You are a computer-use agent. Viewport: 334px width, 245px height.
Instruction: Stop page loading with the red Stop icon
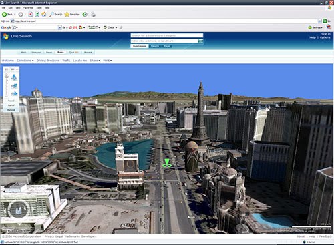click(x=31, y=15)
